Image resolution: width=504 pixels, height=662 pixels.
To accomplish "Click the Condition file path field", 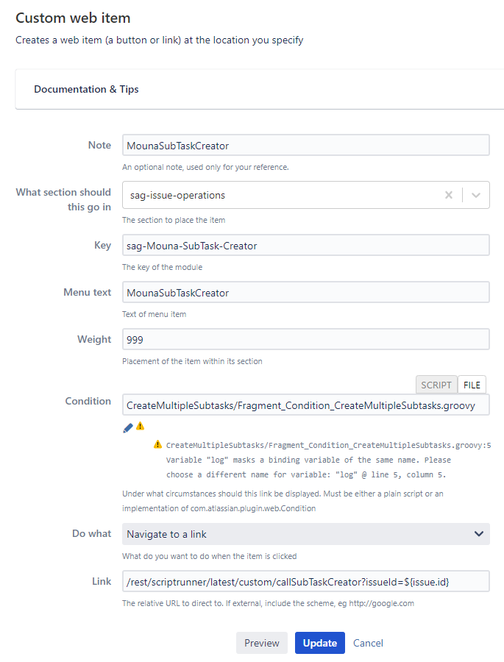I will coord(306,405).
